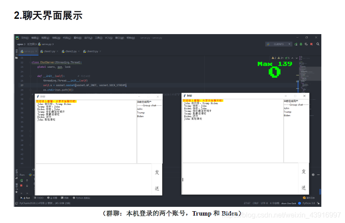Close the client1.py tab
Screen dimensions: 345x223
(57, 51)
